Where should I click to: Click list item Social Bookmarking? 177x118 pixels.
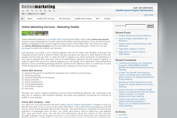tap(32, 84)
